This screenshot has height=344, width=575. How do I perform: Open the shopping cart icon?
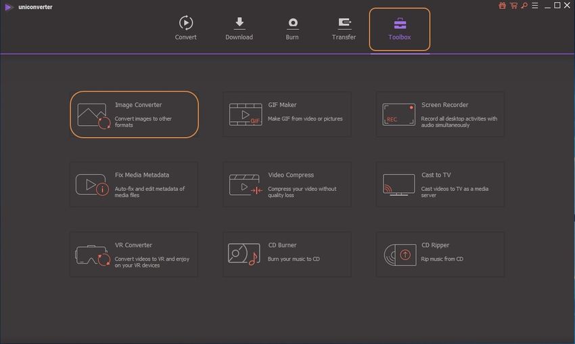coord(513,5)
